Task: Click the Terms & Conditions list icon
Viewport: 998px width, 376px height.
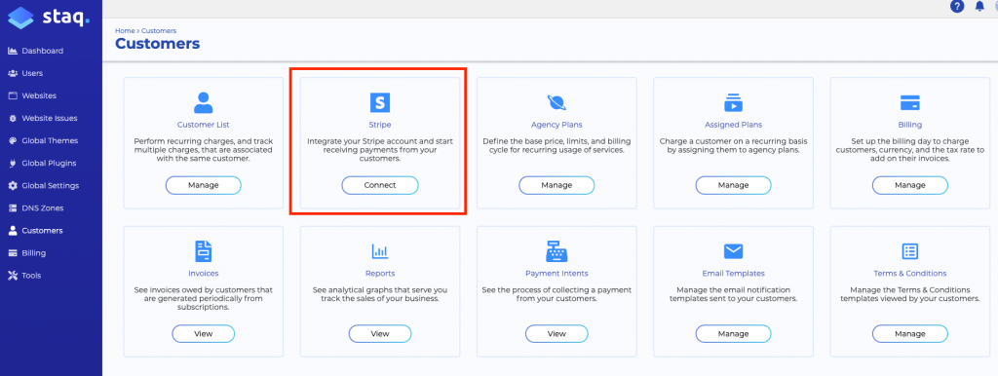Action: pos(910,251)
